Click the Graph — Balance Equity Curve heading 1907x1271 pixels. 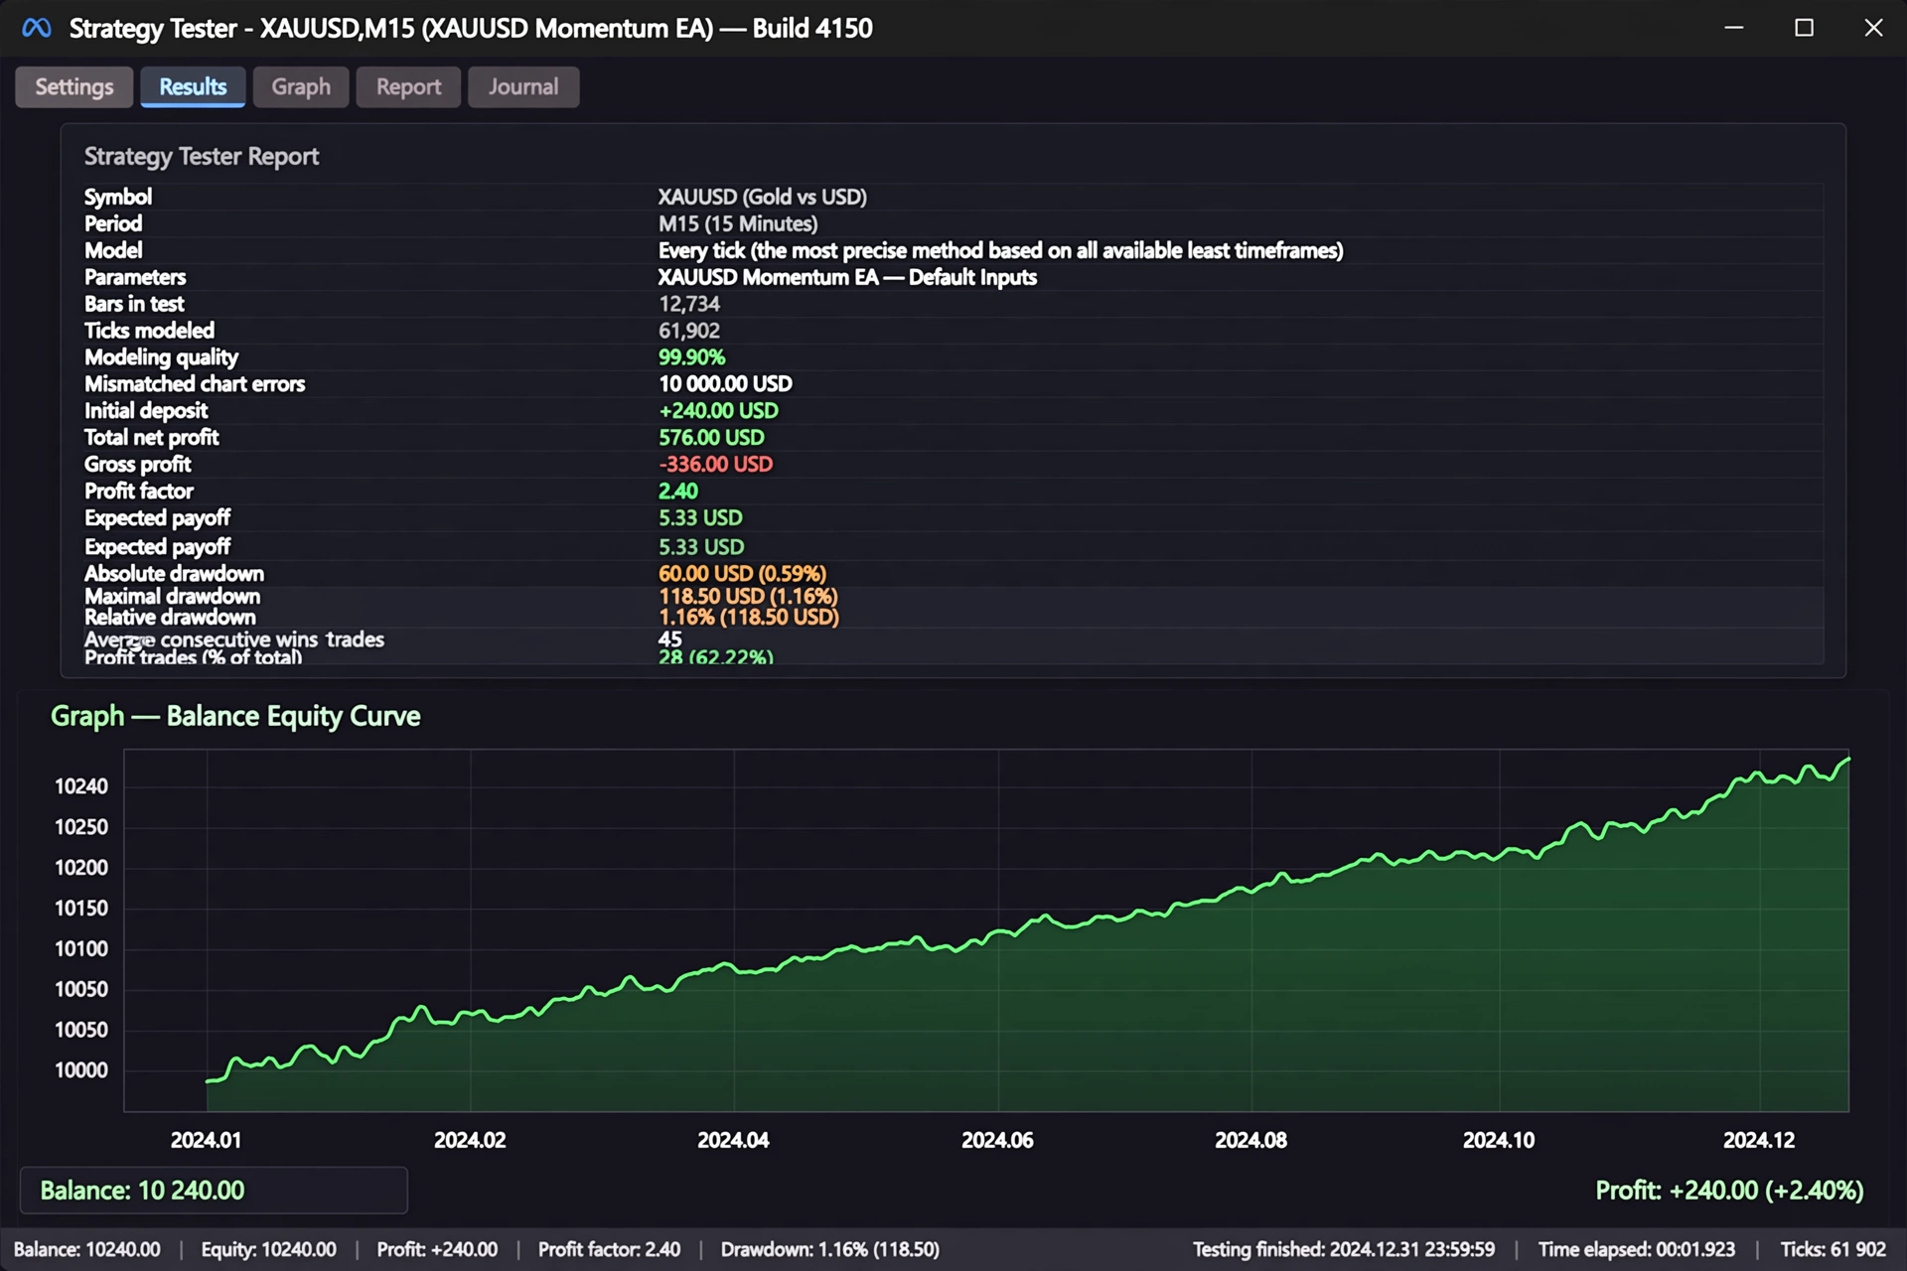235,717
